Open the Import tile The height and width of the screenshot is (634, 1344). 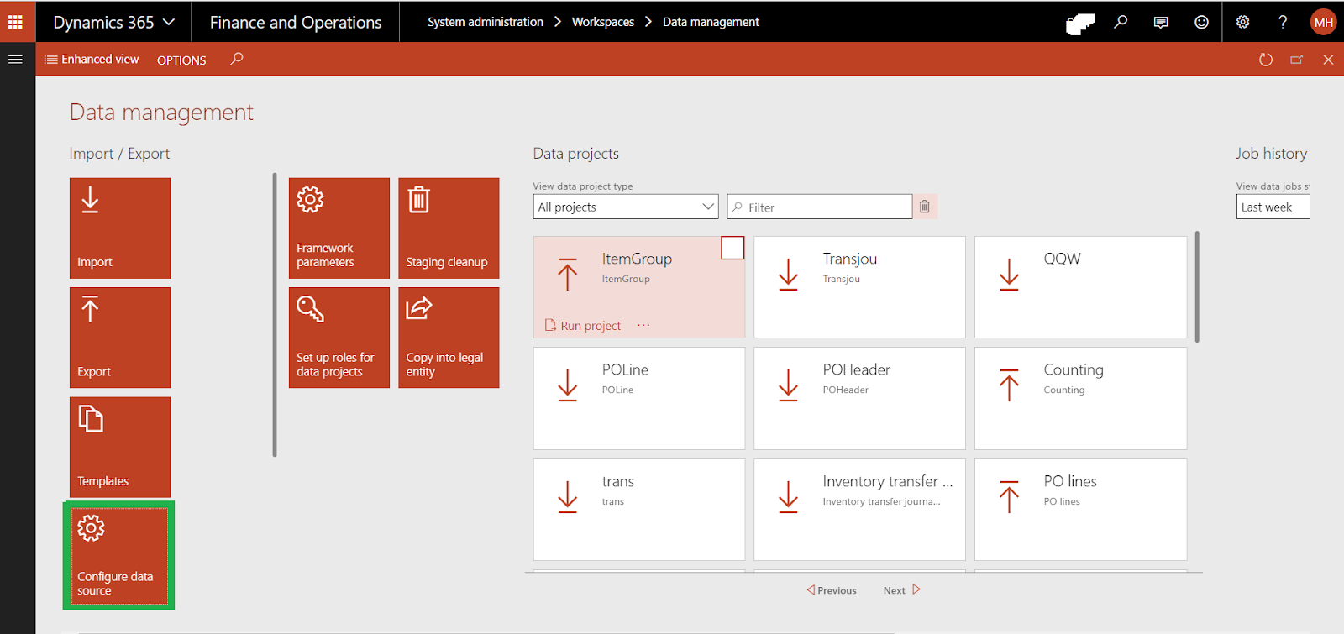(x=120, y=228)
